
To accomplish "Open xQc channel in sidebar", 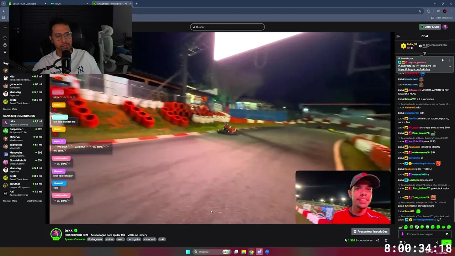I will 23,78.
